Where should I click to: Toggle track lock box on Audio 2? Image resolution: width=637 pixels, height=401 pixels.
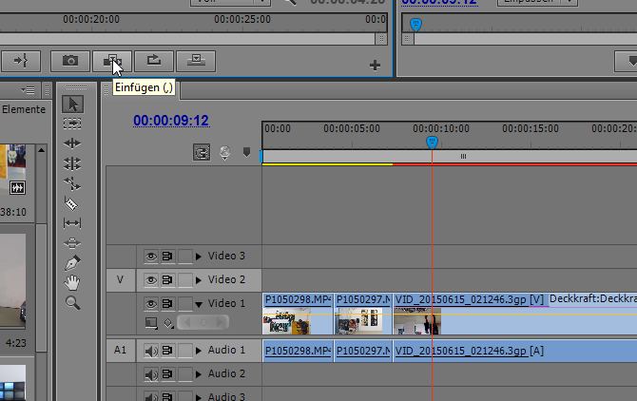[x=185, y=373]
